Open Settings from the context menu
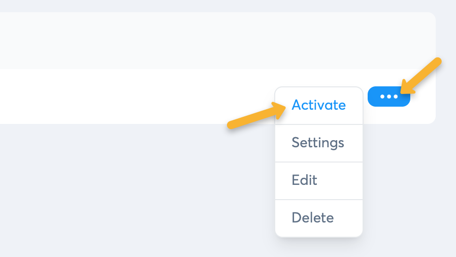 [x=318, y=143]
